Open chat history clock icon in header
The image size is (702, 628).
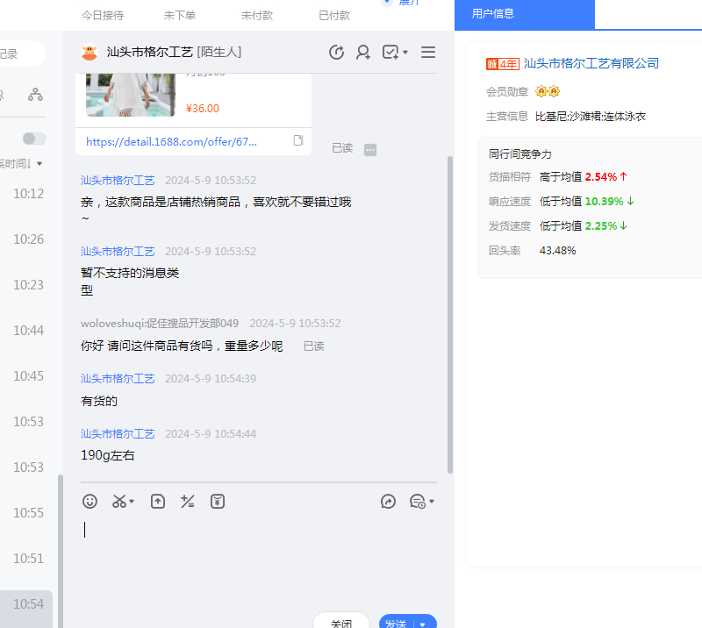click(x=336, y=53)
